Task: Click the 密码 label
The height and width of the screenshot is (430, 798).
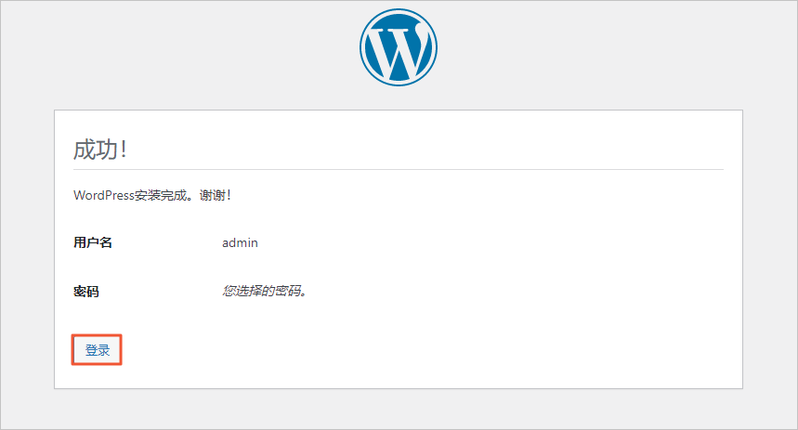Action: coord(86,292)
